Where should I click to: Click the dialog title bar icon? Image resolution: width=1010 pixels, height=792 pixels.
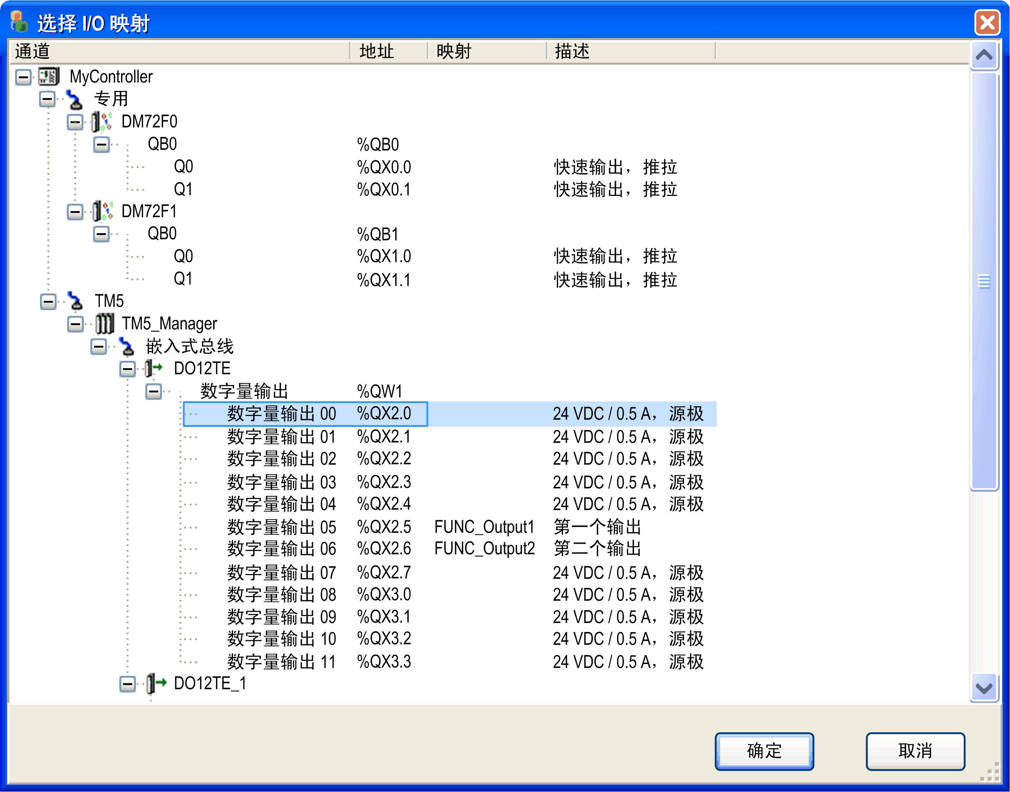[x=18, y=22]
